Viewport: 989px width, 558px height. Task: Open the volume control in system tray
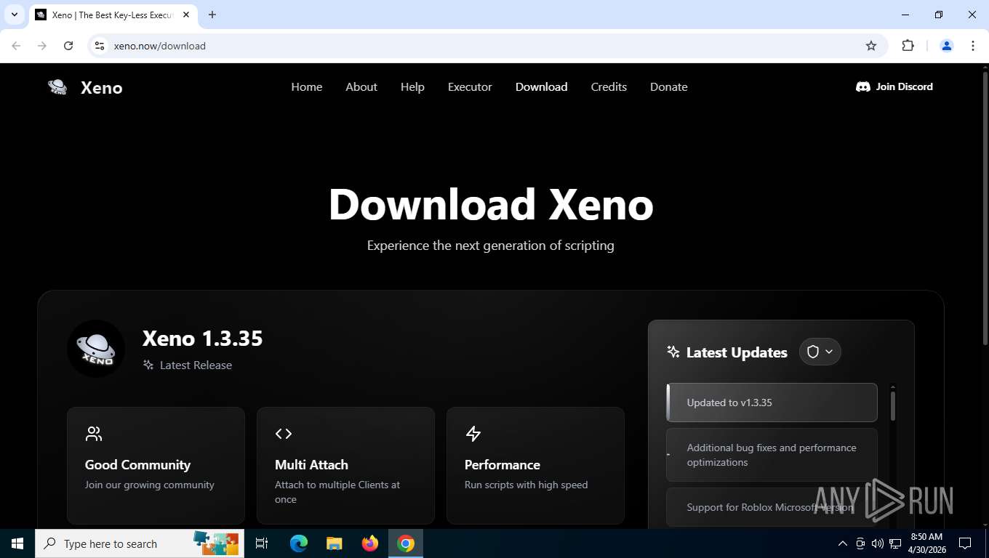[x=878, y=543]
